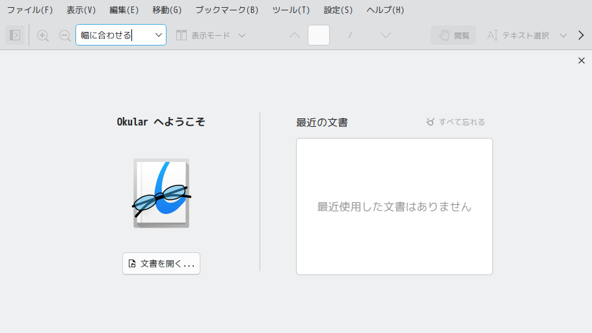
Task: Open the 表示モード view mode button
Action: click(x=211, y=36)
